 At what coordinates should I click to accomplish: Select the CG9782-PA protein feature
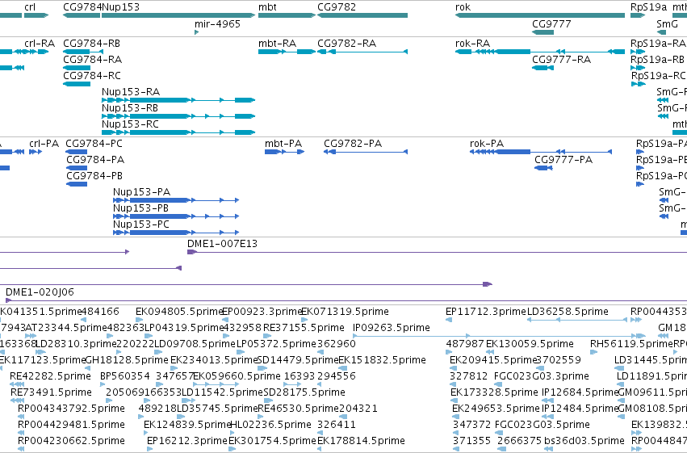click(366, 152)
